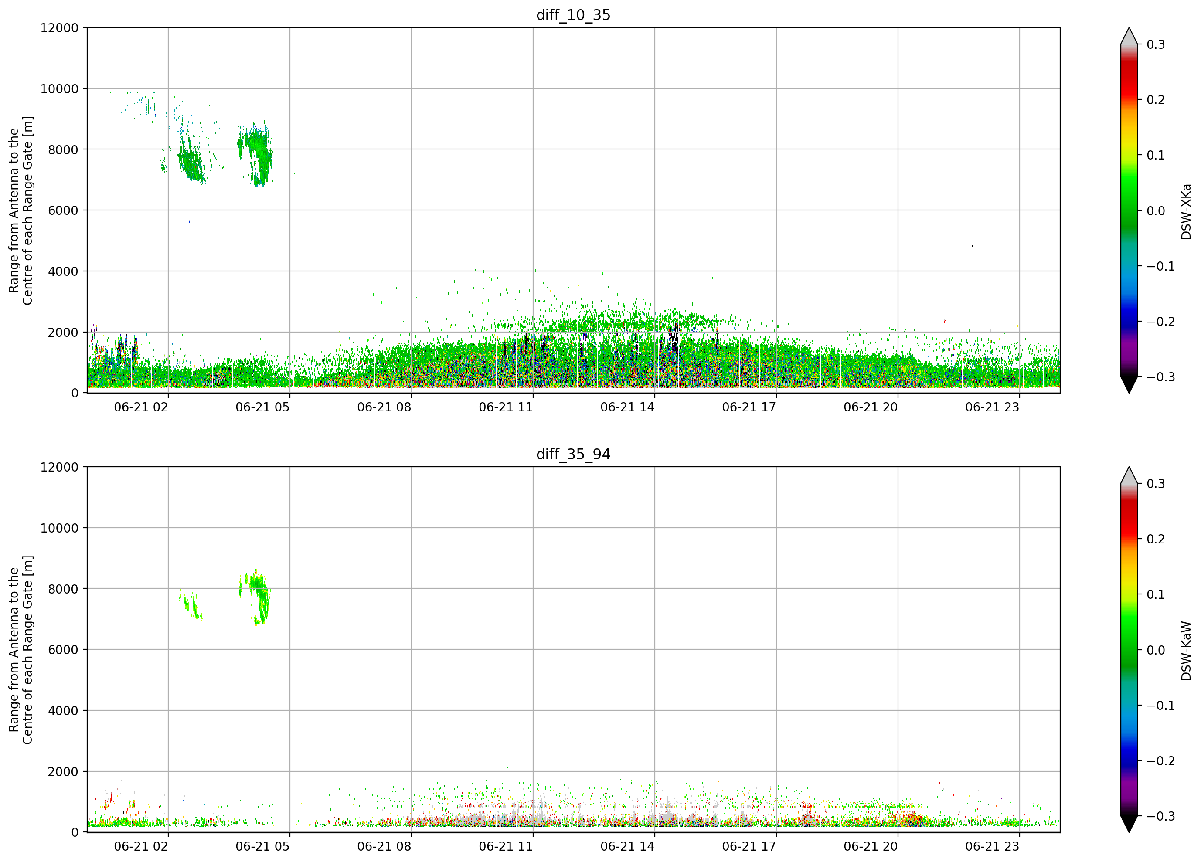Screen dimensions: 1201x862
Task: Click the "0.2" tick on the DSW-XKa colorbar
Action: [x=1156, y=100]
